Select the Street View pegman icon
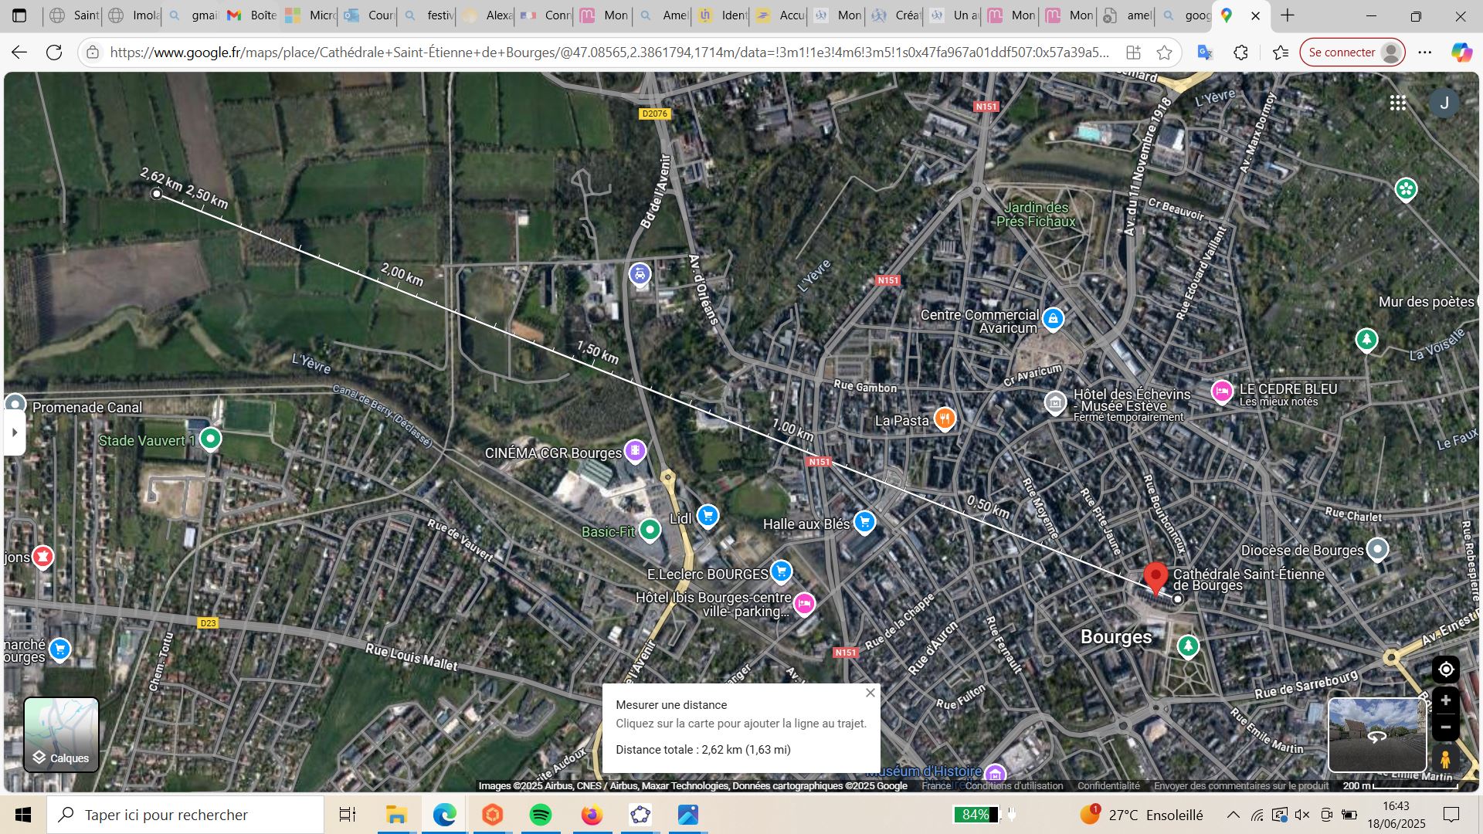The image size is (1483, 834). pos(1445,760)
